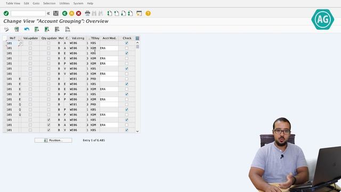
Task: Click the green Back arrow icon
Action: click(64, 13)
